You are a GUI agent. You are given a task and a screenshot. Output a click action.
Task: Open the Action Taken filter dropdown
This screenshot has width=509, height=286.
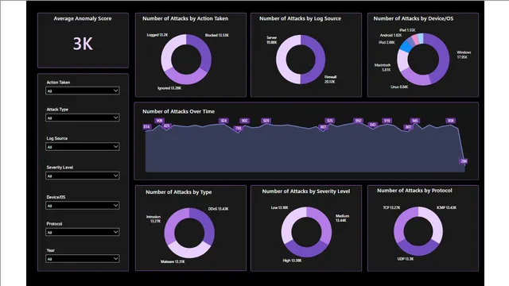tap(83, 91)
